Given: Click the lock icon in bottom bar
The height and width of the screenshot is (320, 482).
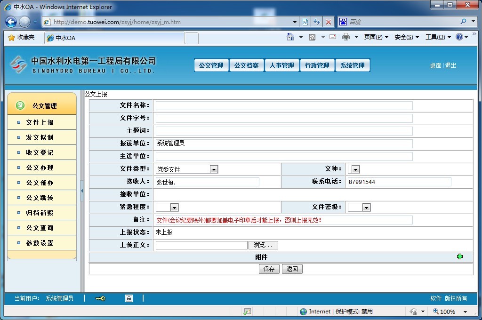Looking at the screenshot, I should pos(129,298).
